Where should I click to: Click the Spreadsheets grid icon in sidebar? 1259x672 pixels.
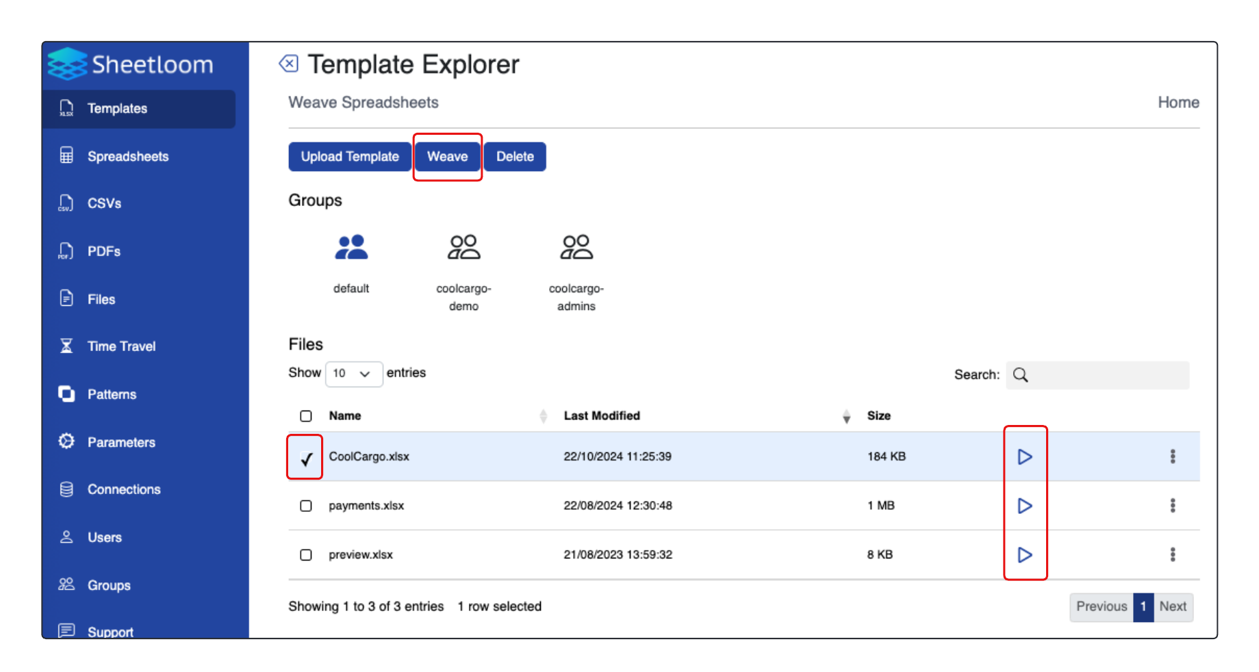(x=66, y=155)
